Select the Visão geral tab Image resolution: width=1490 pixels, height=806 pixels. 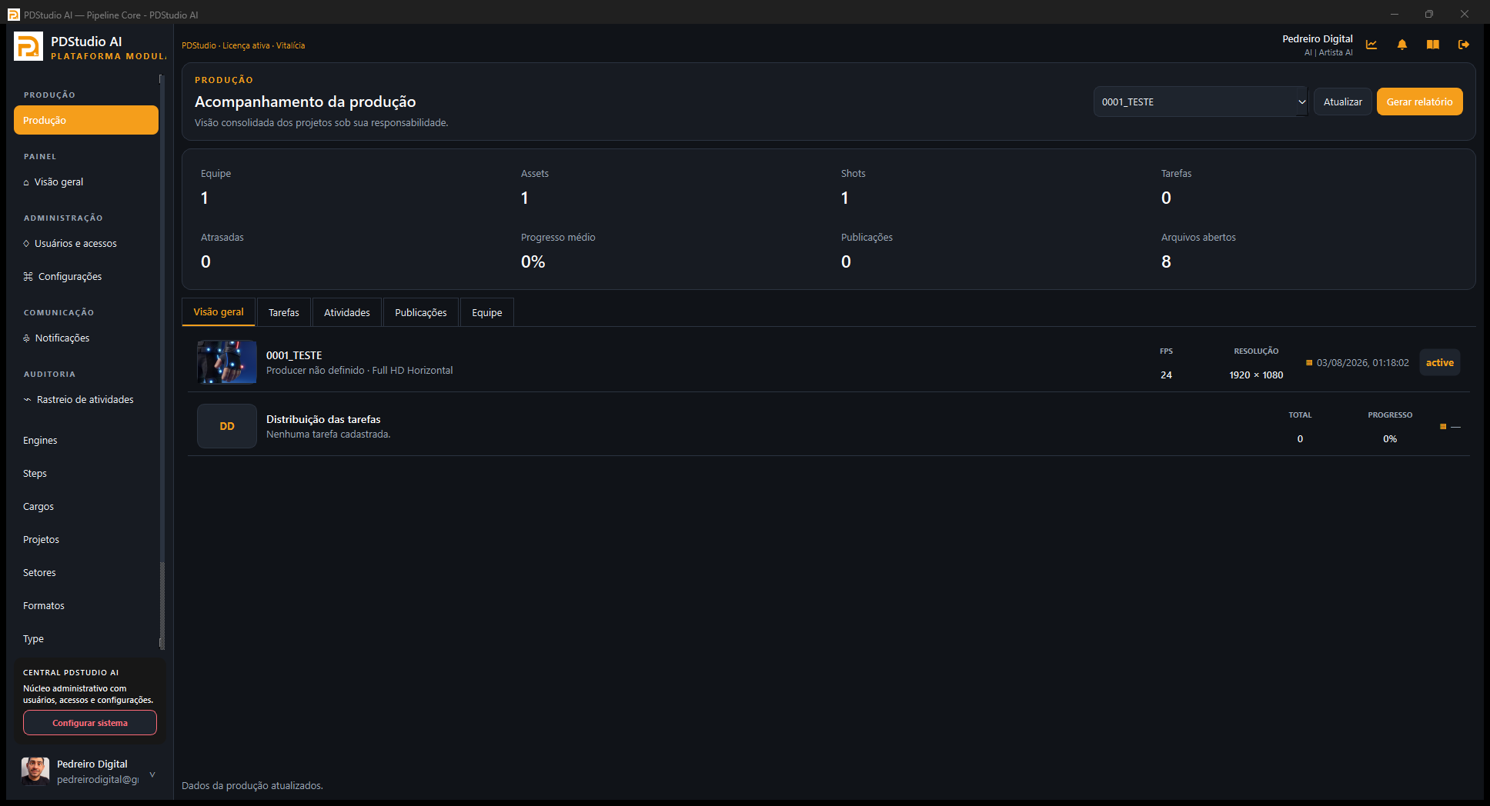(x=219, y=311)
